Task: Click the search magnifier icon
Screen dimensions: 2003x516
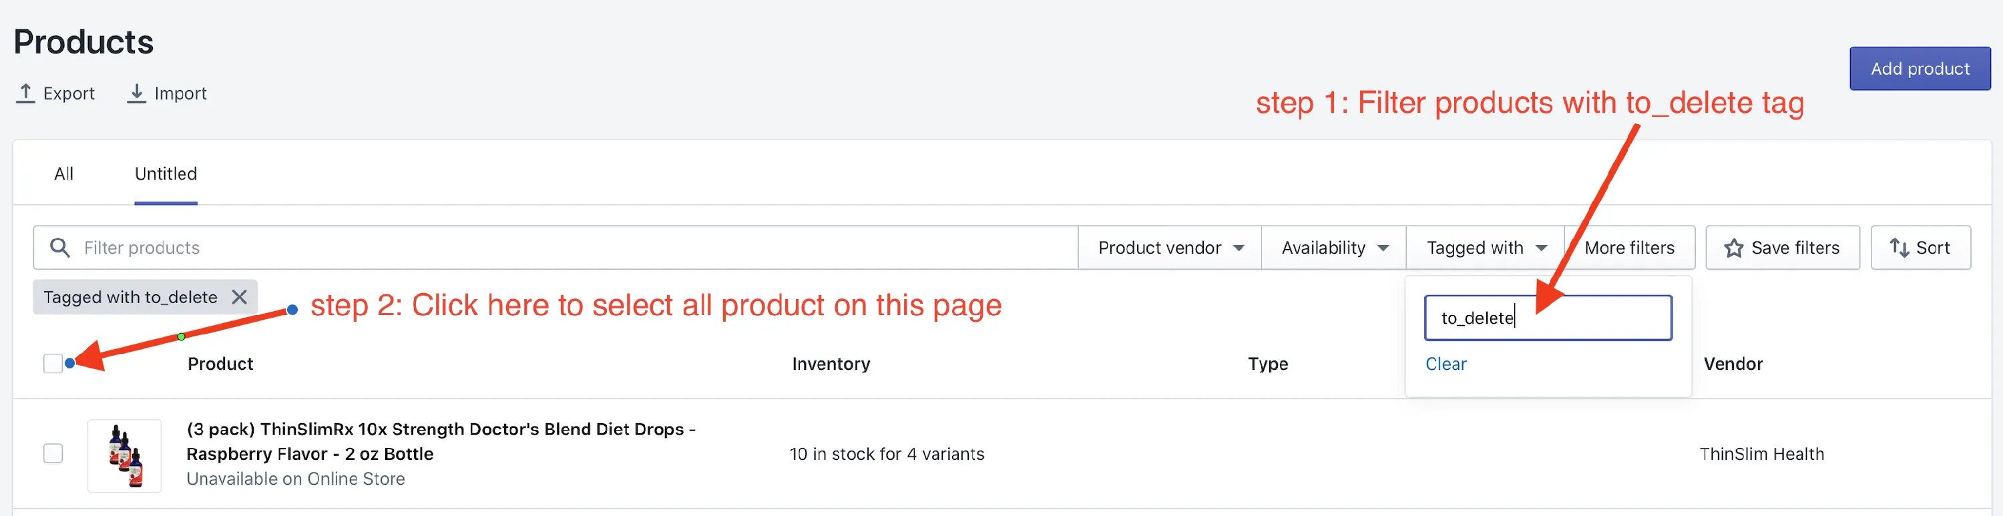Action: (60, 247)
